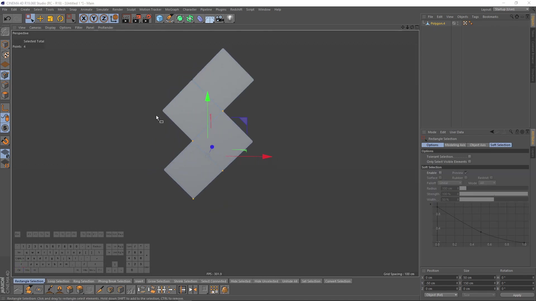Check Only Select Visible Elements
This screenshot has width=536, height=301.
[x=470, y=162]
